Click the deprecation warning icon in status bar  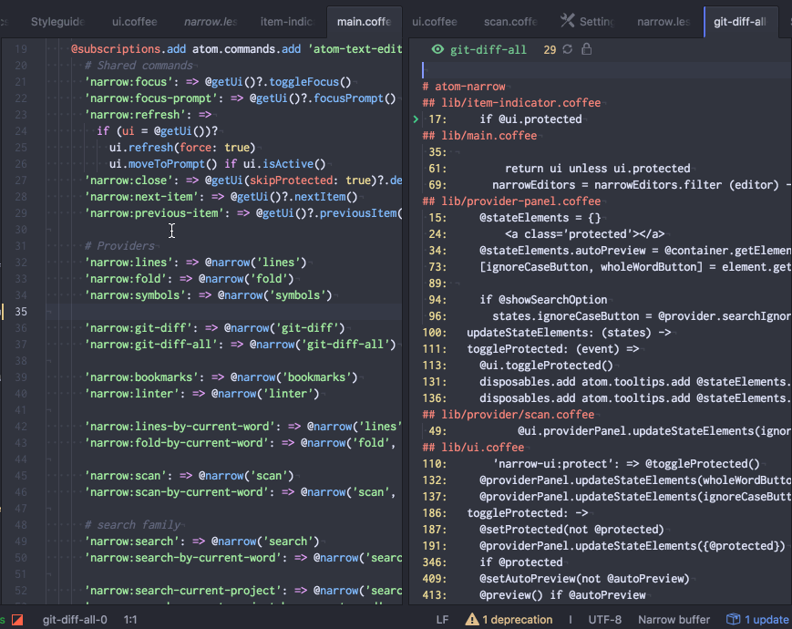tap(472, 619)
